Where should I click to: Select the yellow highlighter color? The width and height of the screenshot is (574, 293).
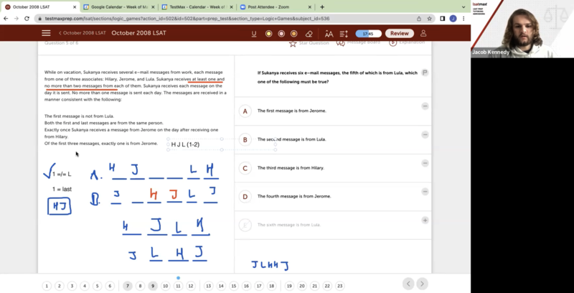click(268, 33)
